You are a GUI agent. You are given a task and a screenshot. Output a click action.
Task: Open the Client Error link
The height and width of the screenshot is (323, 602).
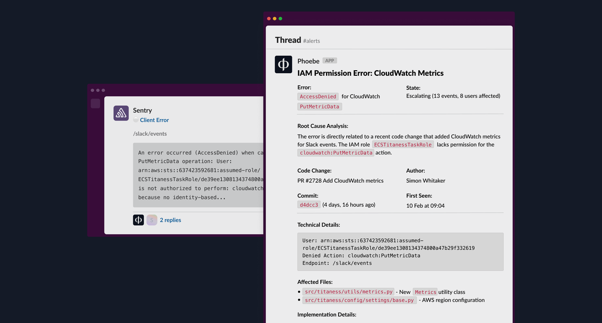(x=155, y=120)
